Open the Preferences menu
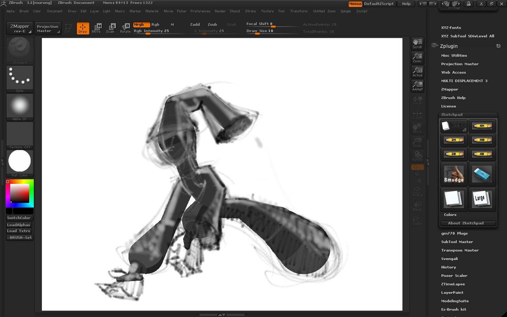The width and height of the screenshot is (507, 317). 200,11
